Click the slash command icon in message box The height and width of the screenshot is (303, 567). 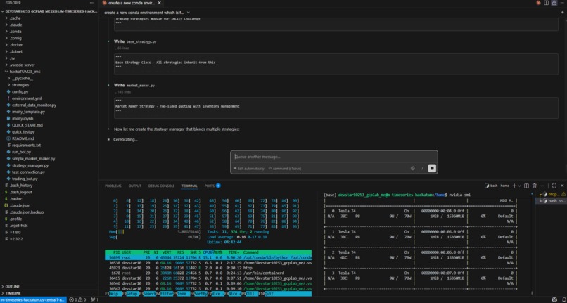click(421, 169)
